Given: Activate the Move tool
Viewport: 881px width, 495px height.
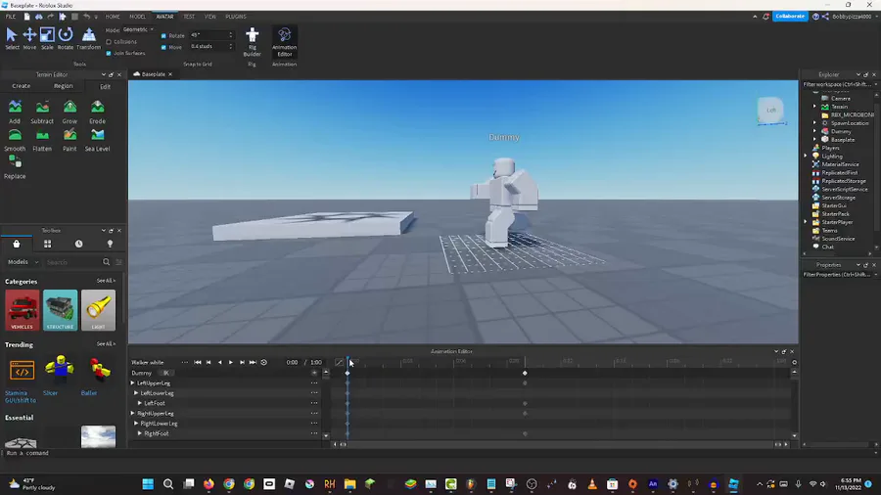Looking at the screenshot, I should click(x=29, y=39).
